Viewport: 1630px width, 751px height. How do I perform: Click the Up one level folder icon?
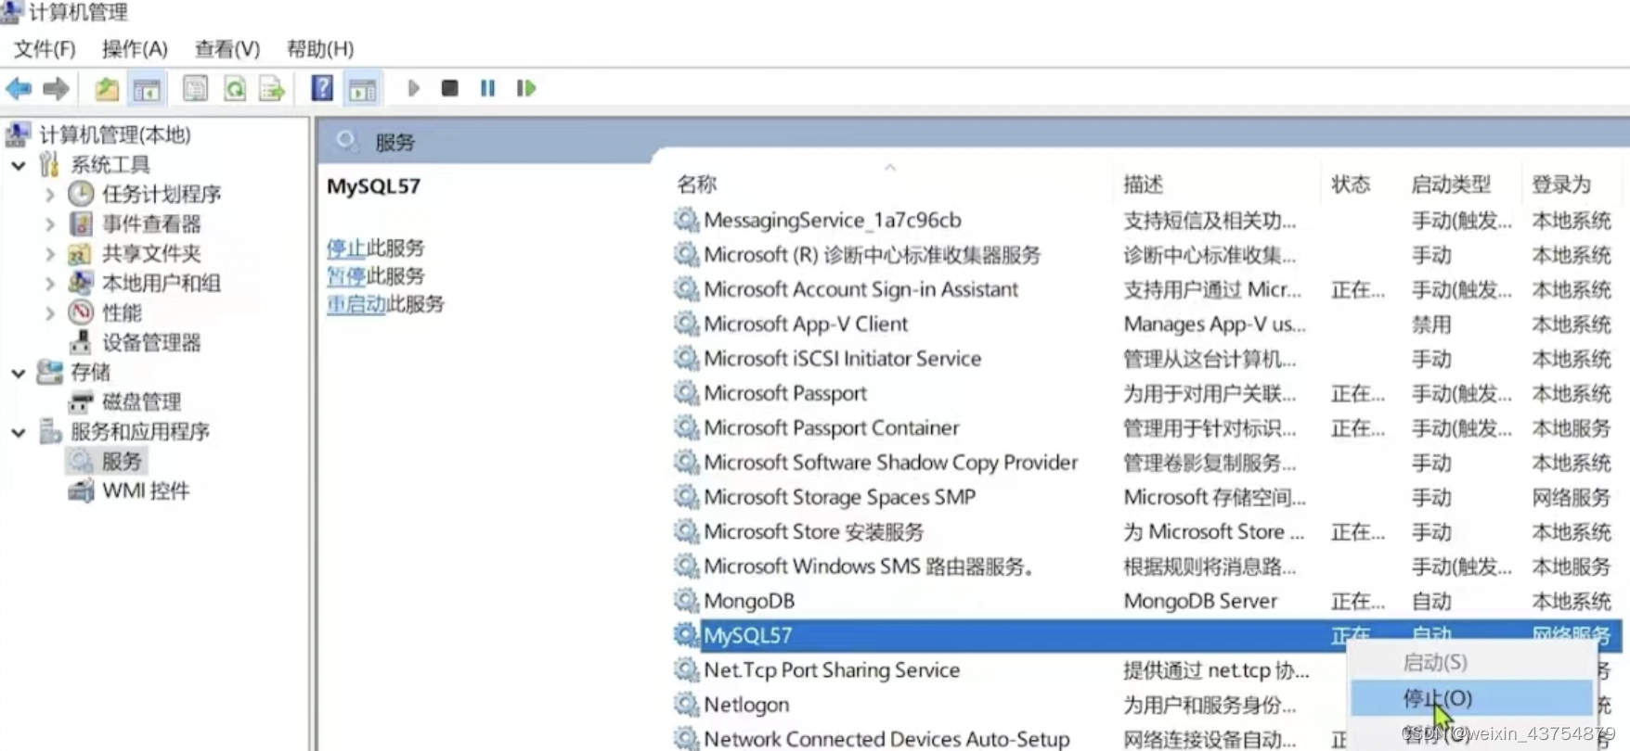click(x=107, y=89)
